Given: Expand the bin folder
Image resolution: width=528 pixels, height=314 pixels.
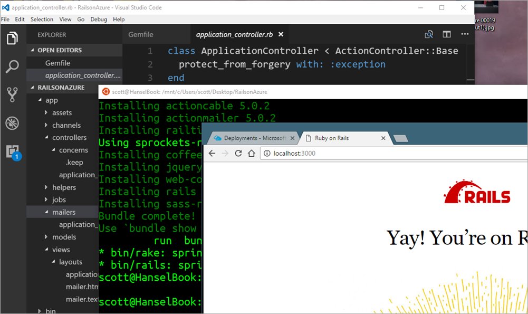Looking at the screenshot, I should pos(40,311).
